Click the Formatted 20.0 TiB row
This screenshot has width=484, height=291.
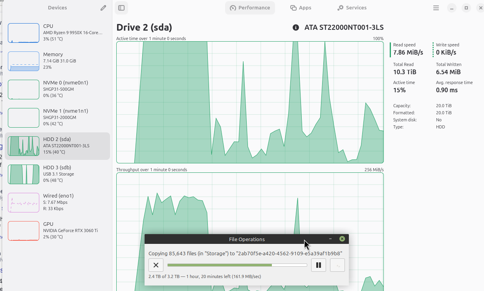point(422,113)
